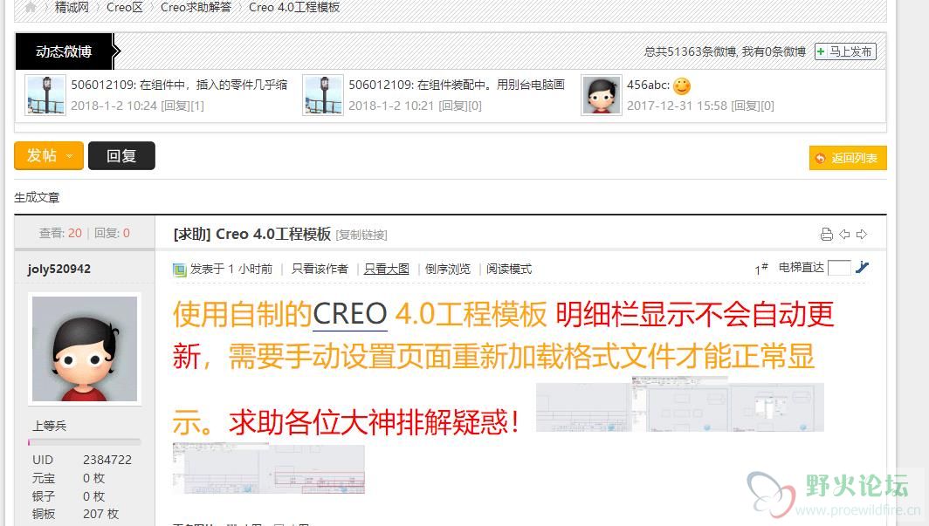Click the printer icon in post header

point(827,235)
